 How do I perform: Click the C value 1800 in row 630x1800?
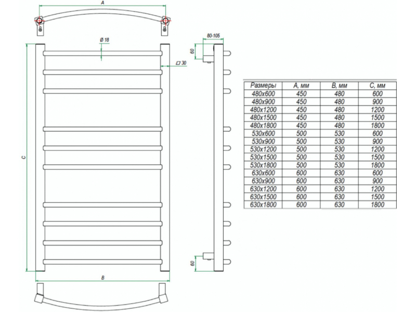[378, 204]
